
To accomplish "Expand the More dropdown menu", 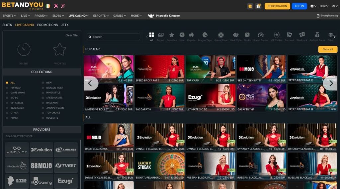I will (x=136, y=16).
